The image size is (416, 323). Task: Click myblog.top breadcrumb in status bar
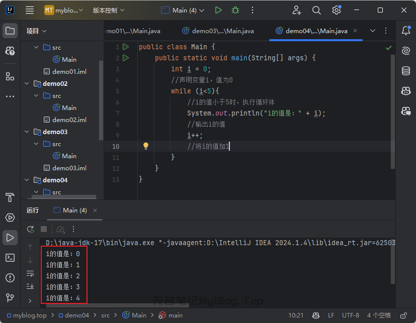[x=27, y=315]
